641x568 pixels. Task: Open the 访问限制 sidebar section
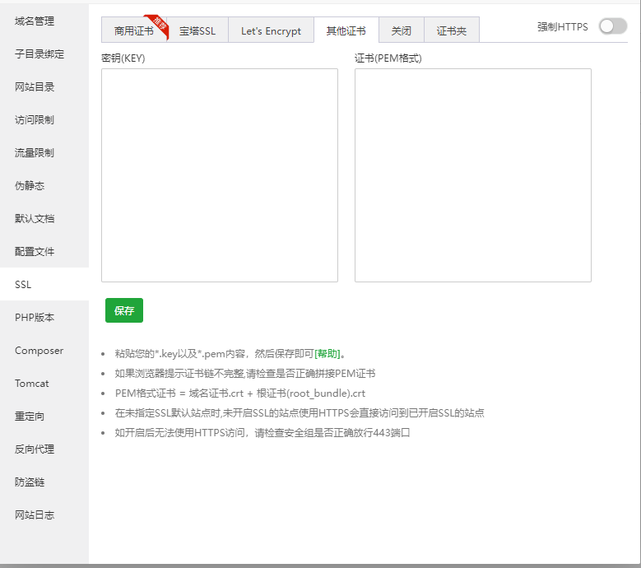(x=44, y=120)
